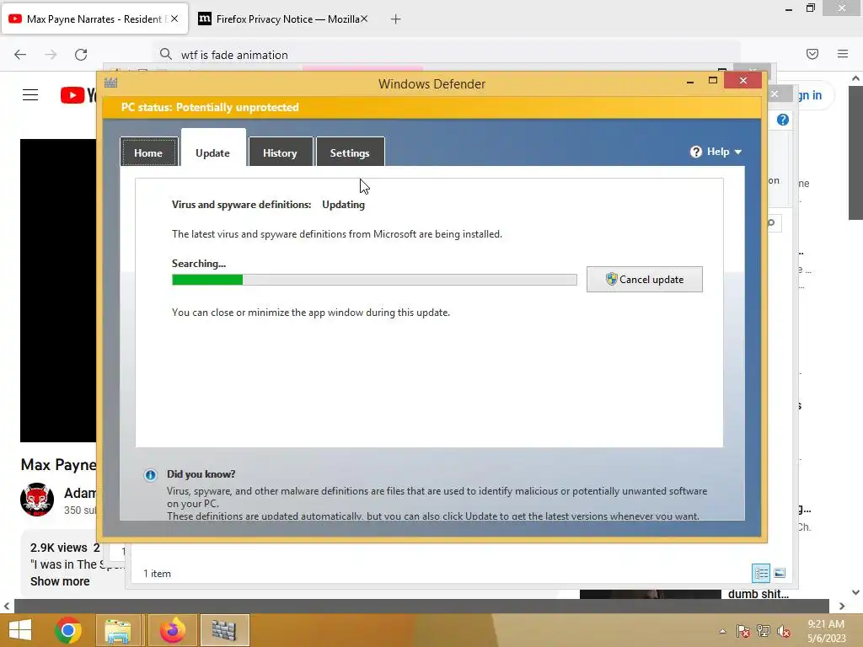Focus the Firefox address bar text
The width and height of the screenshot is (863, 647).
(x=234, y=55)
